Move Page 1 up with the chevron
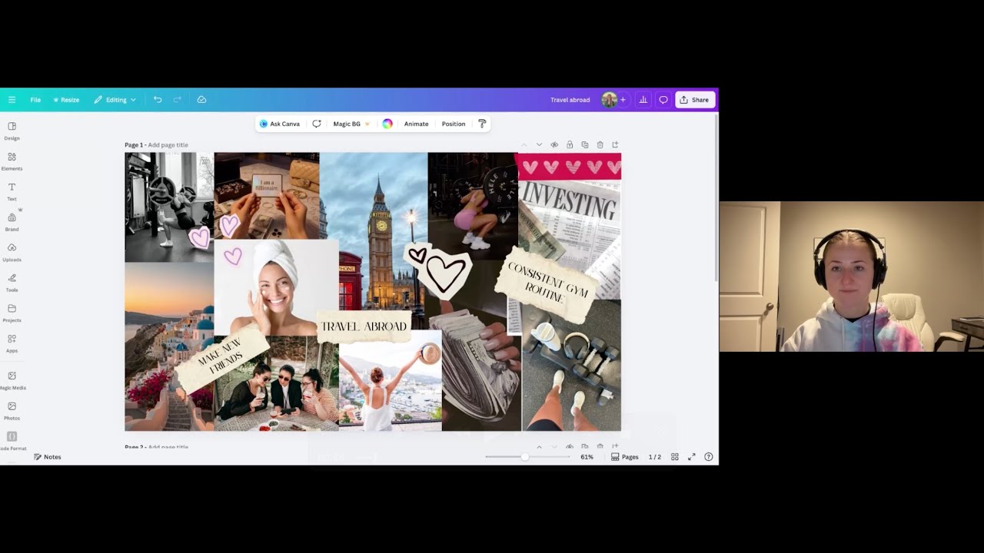This screenshot has height=553, width=984. [x=524, y=144]
